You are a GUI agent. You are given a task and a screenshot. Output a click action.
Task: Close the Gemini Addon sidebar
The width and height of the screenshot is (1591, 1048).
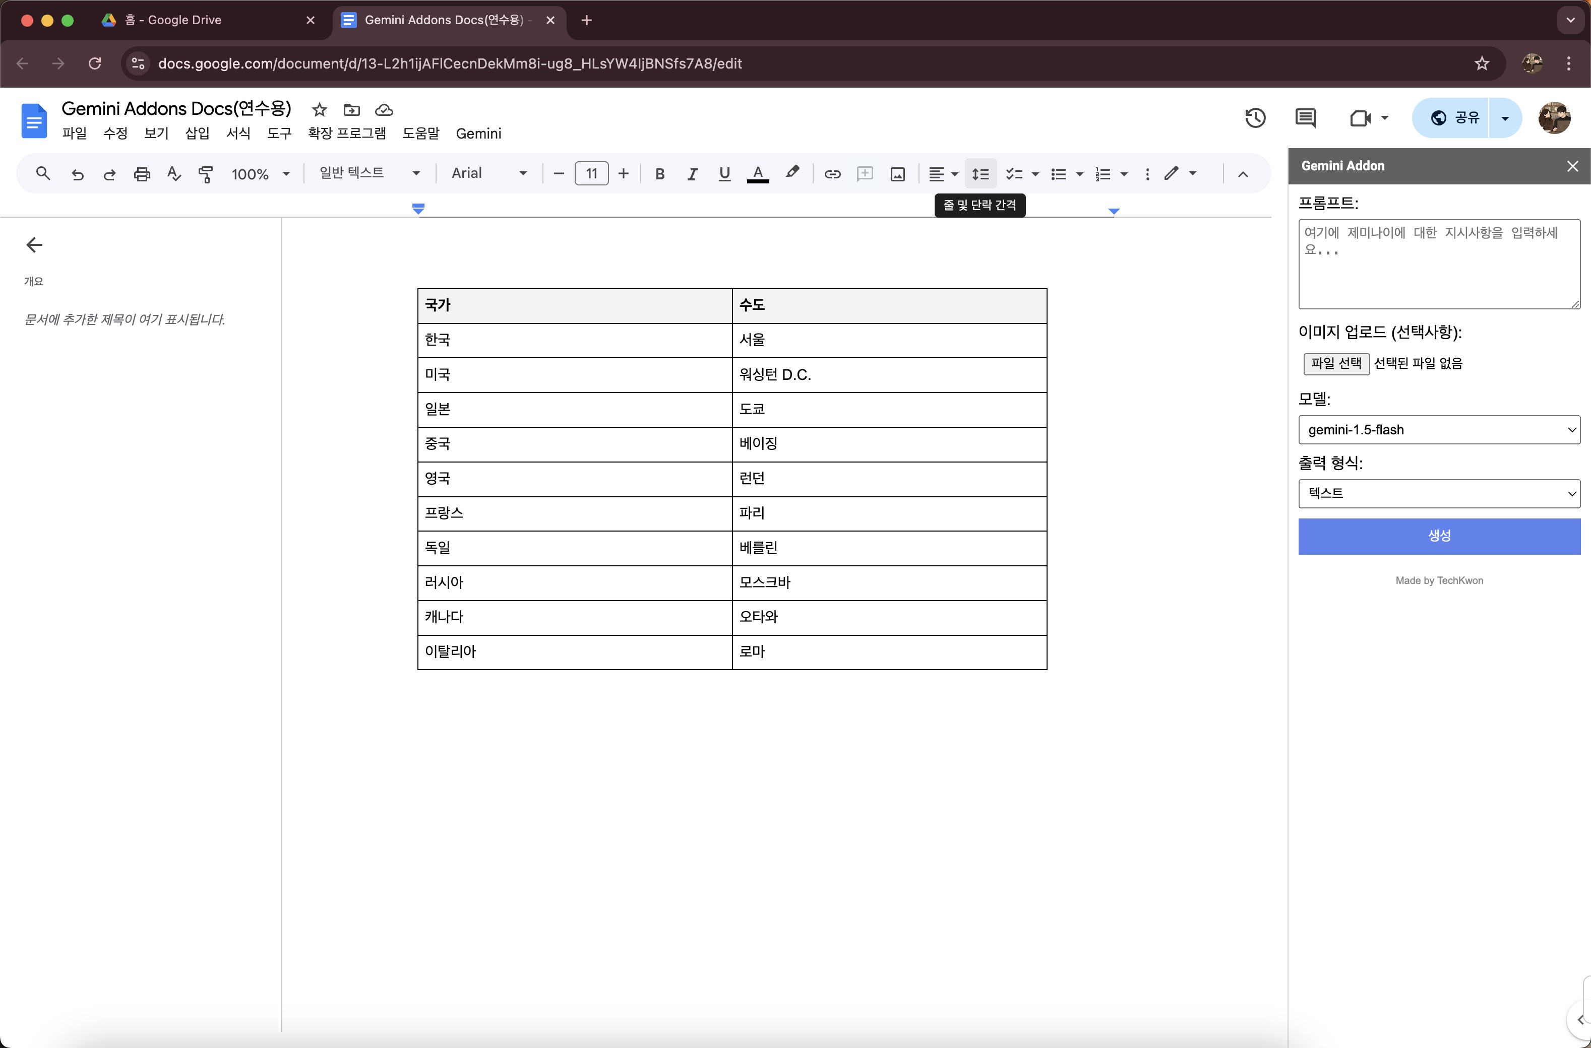pyautogui.click(x=1572, y=166)
